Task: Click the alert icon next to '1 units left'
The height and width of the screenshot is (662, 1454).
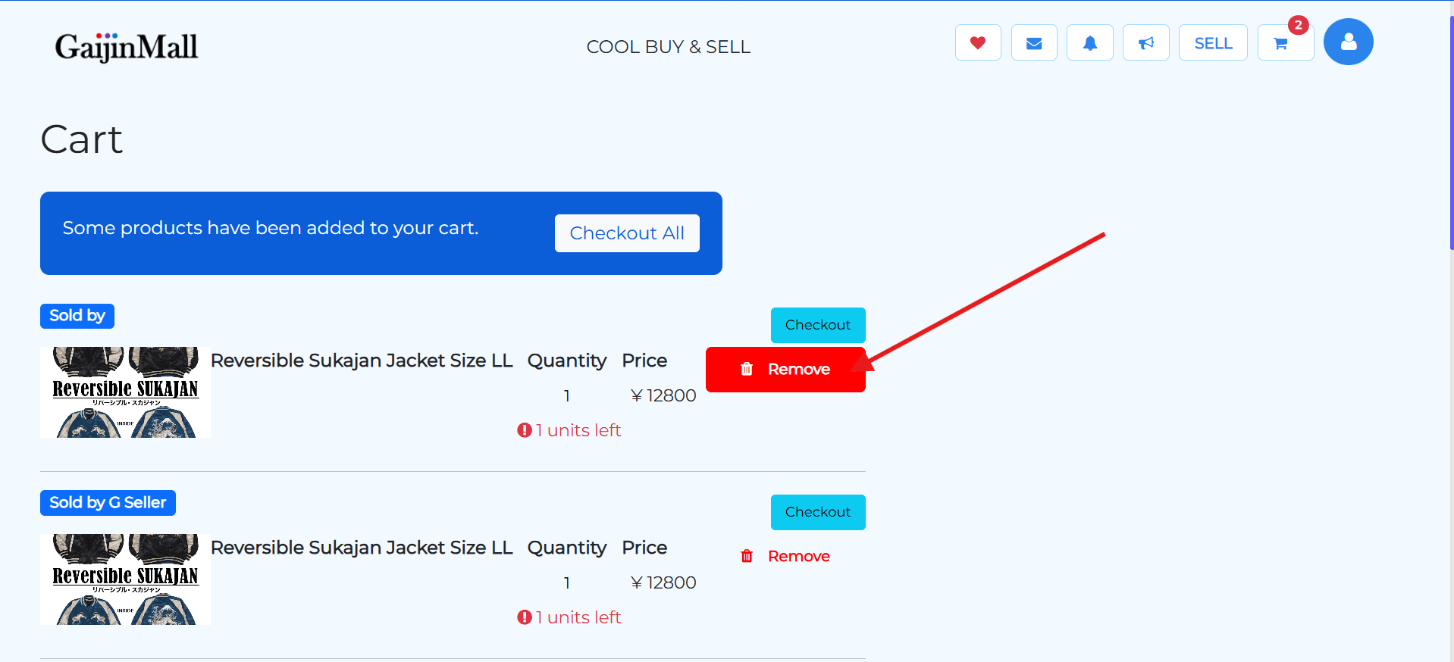Action: tap(524, 429)
